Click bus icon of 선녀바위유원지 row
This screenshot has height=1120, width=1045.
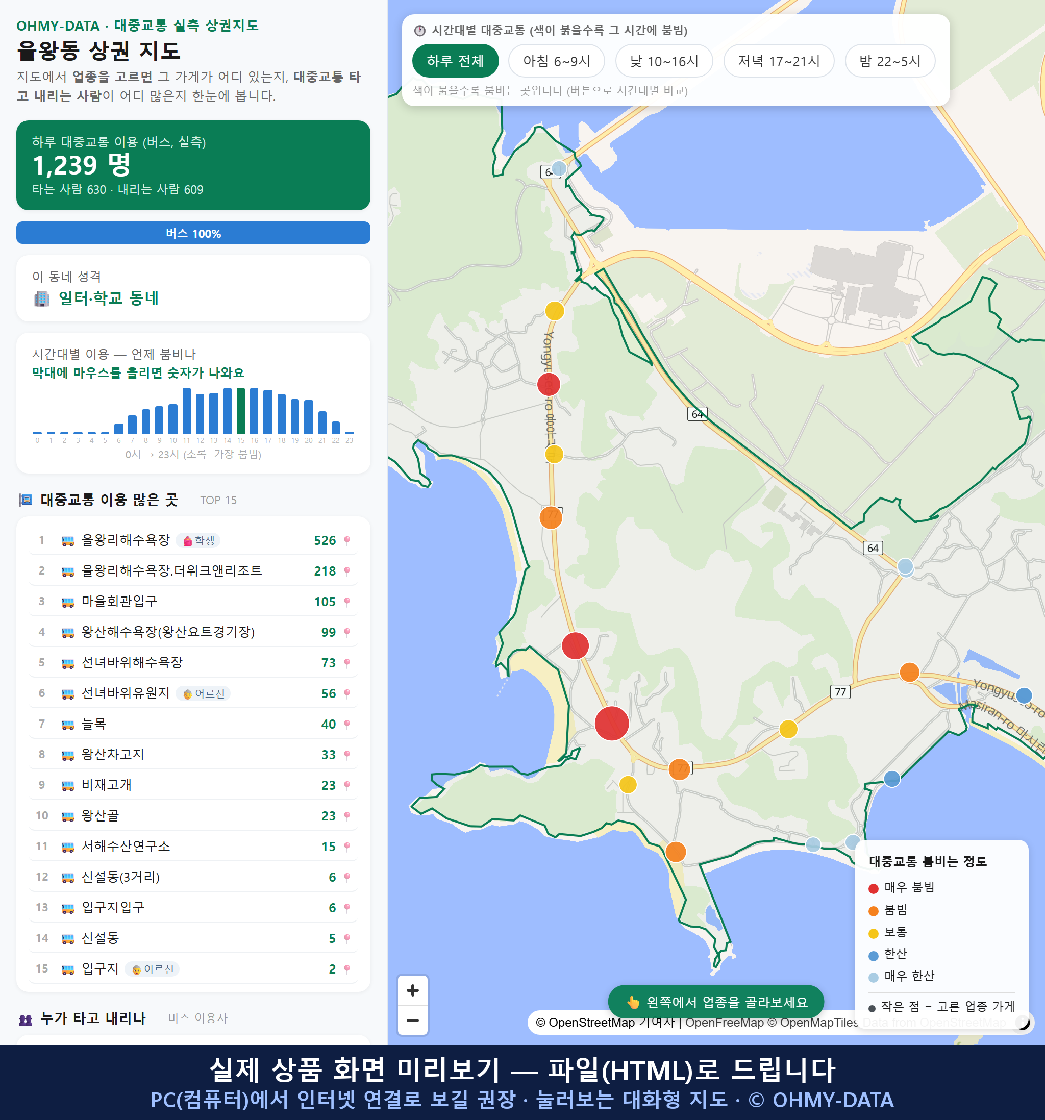pos(67,694)
